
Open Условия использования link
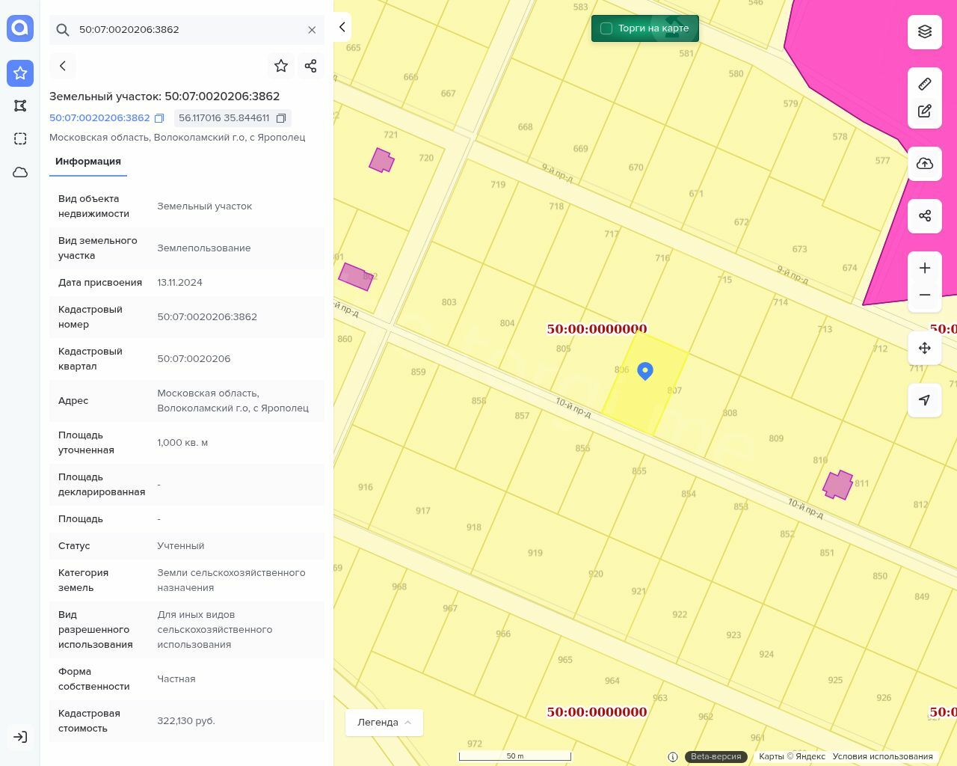tap(882, 756)
